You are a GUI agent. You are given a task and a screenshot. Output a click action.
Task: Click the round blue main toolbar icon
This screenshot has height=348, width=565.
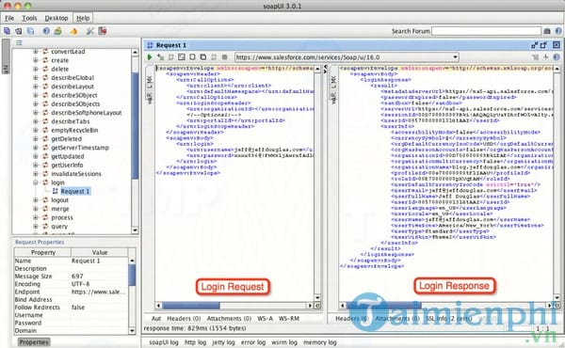(46, 31)
